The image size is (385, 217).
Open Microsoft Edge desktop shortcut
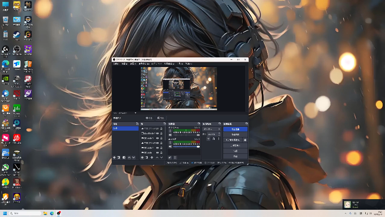5,66
